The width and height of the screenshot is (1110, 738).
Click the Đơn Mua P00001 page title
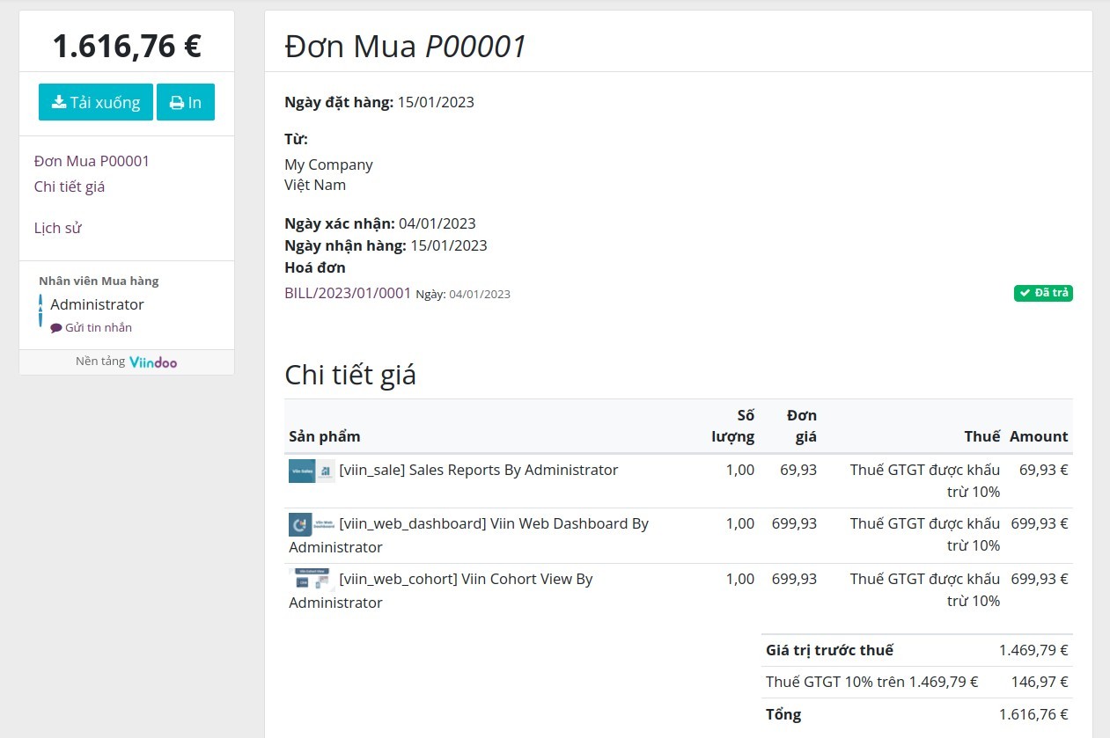tap(406, 46)
